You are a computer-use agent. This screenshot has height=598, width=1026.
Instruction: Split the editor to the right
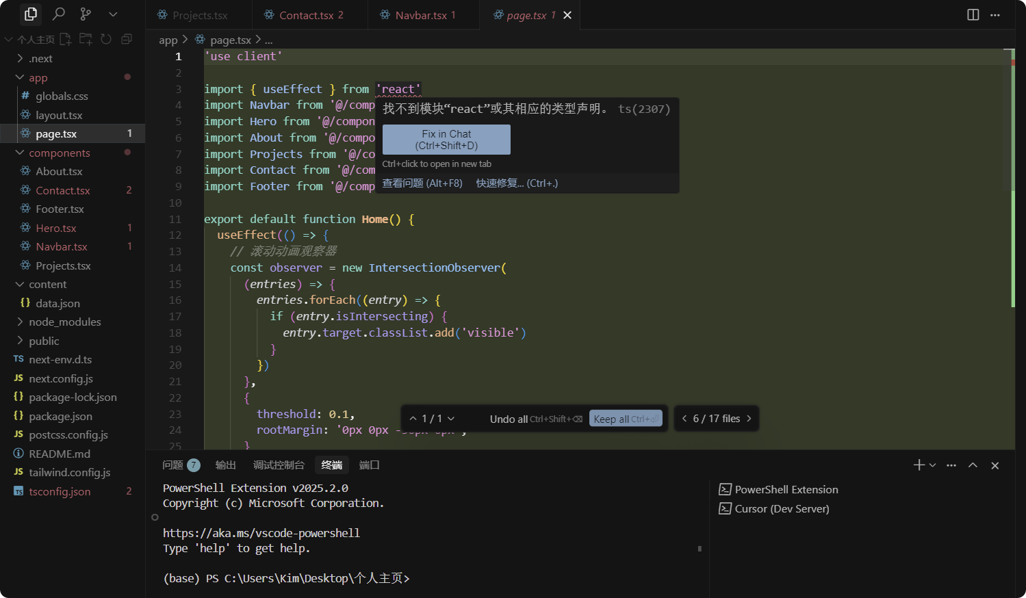point(973,15)
